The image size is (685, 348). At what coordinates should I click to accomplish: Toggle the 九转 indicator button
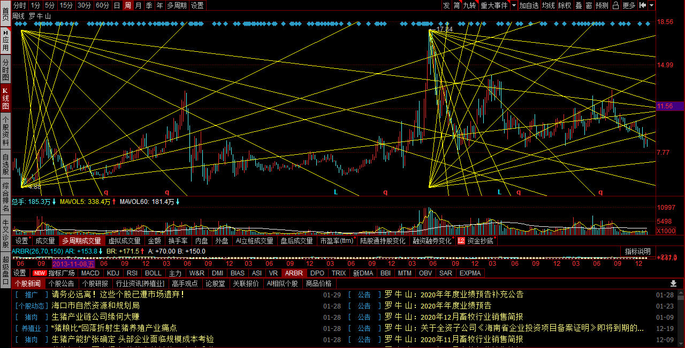pyautogui.click(x=469, y=5)
